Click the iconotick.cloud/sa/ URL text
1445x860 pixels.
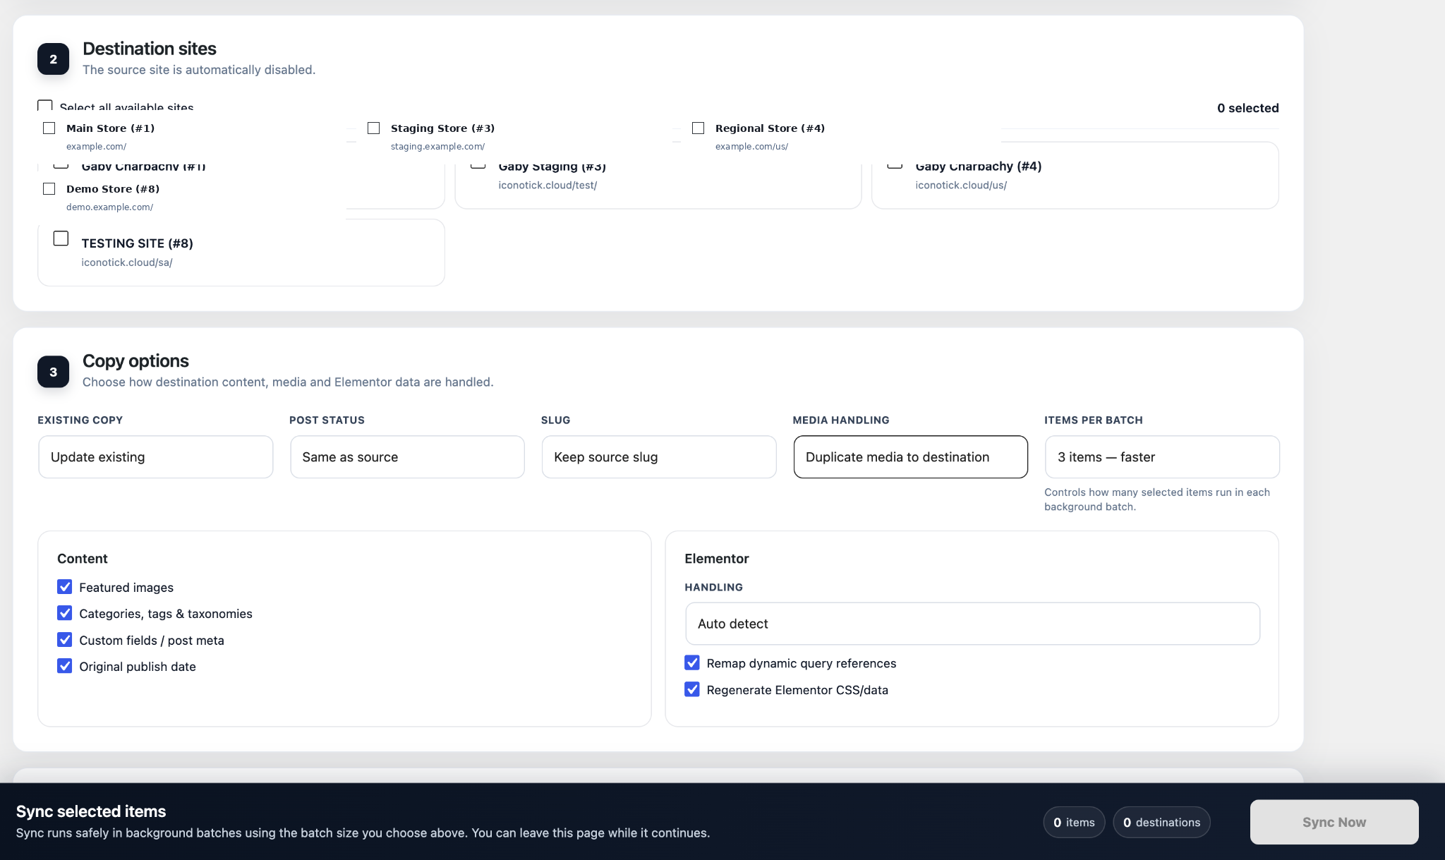pyautogui.click(x=127, y=262)
